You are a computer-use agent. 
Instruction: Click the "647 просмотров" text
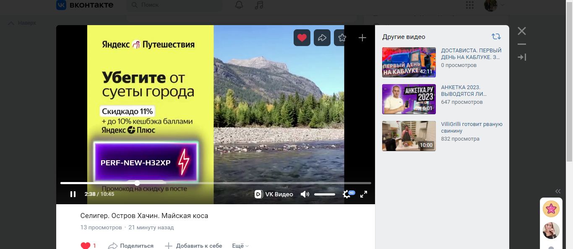pos(462,102)
